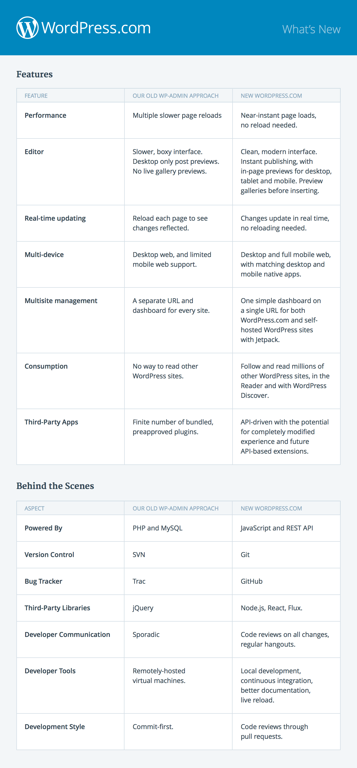Click the Bug Tracker row label

point(44,581)
